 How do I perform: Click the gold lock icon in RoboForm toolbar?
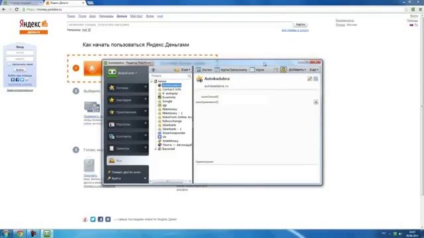pyautogui.click(x=283, y=69)
